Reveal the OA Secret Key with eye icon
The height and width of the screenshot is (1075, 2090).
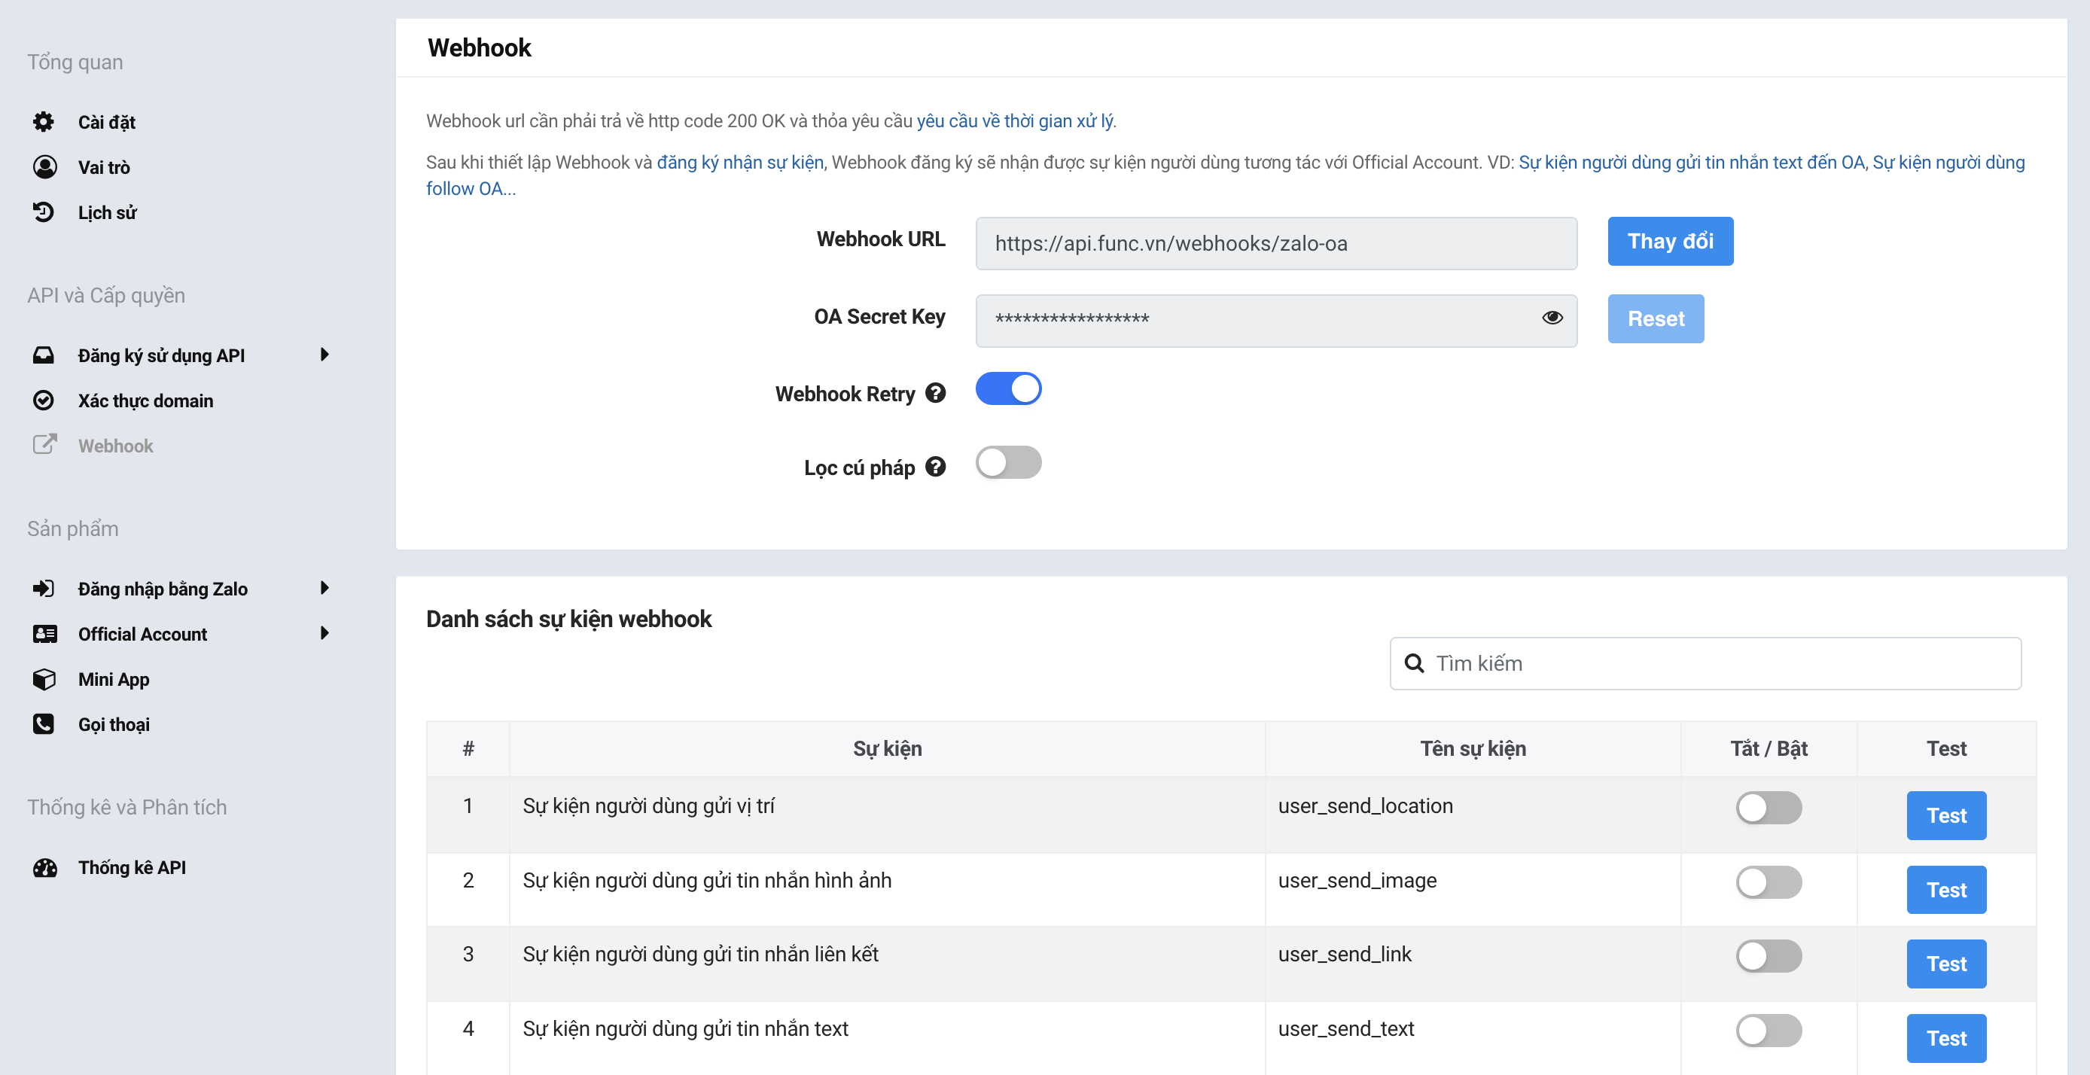pyautogui.click(x=1551, y=318)
